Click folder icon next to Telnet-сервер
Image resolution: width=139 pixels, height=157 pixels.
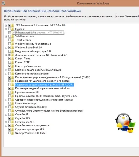click(12, 40)
